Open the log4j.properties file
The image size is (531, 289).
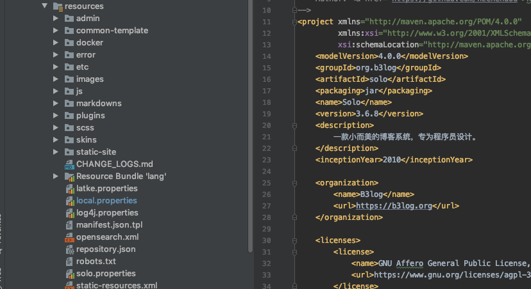(107, 213)
